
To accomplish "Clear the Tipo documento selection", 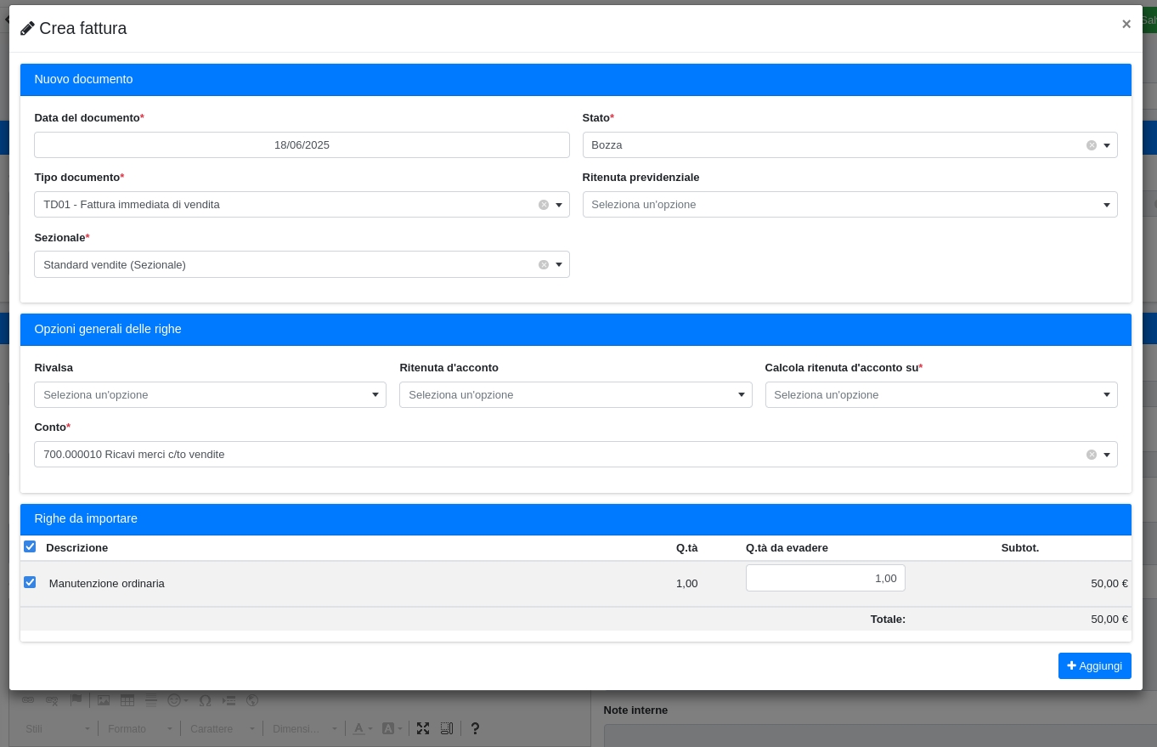I will pos(544,205).
